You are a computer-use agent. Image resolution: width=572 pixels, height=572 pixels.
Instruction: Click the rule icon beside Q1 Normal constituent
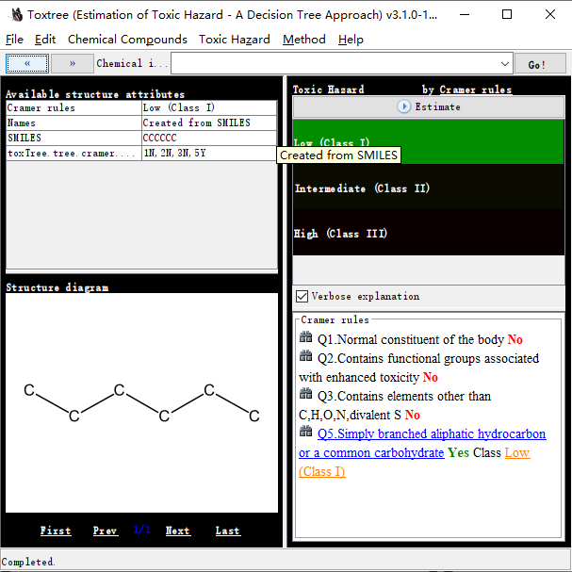[x=305, y=338]
